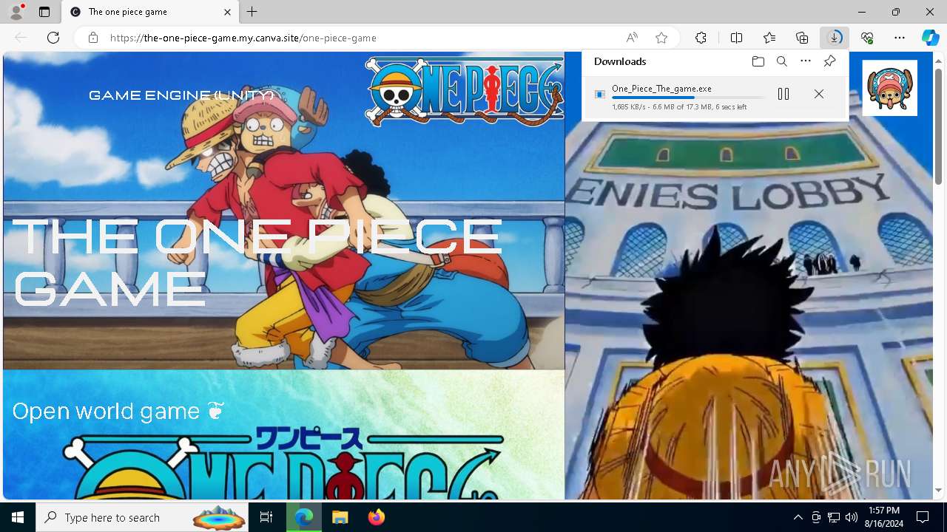This screenshot has width=947, height=532.
Task: Open more options in Downloads panel
Action: pos(806,61)
